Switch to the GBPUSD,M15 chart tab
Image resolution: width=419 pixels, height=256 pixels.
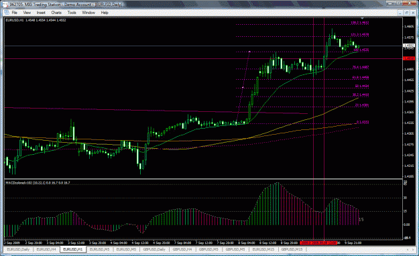tap(292, 249)
